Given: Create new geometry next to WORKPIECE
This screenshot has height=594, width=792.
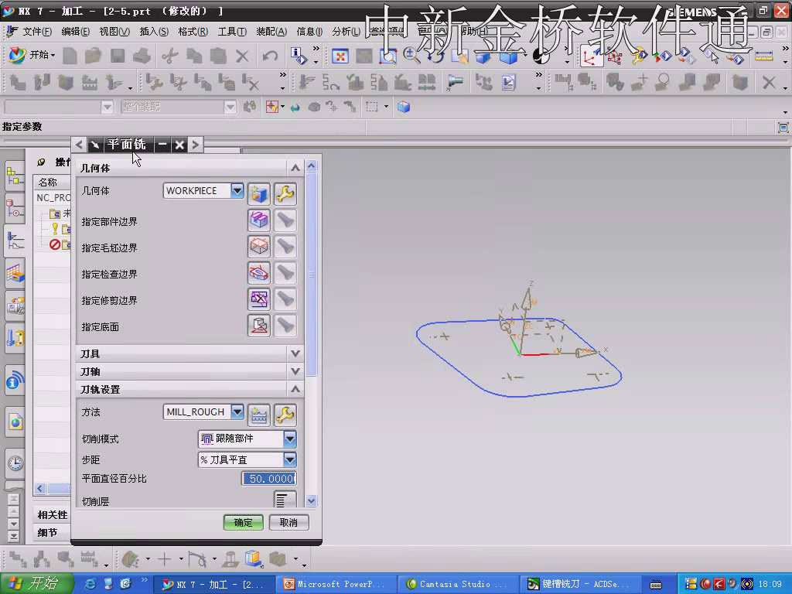Looking at the screenshot, I should tap(259, 193).
